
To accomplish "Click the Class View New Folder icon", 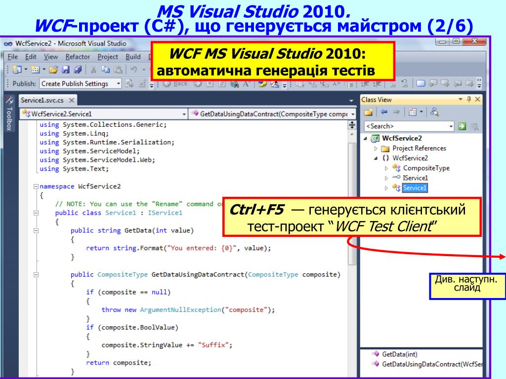I will 369,112.
